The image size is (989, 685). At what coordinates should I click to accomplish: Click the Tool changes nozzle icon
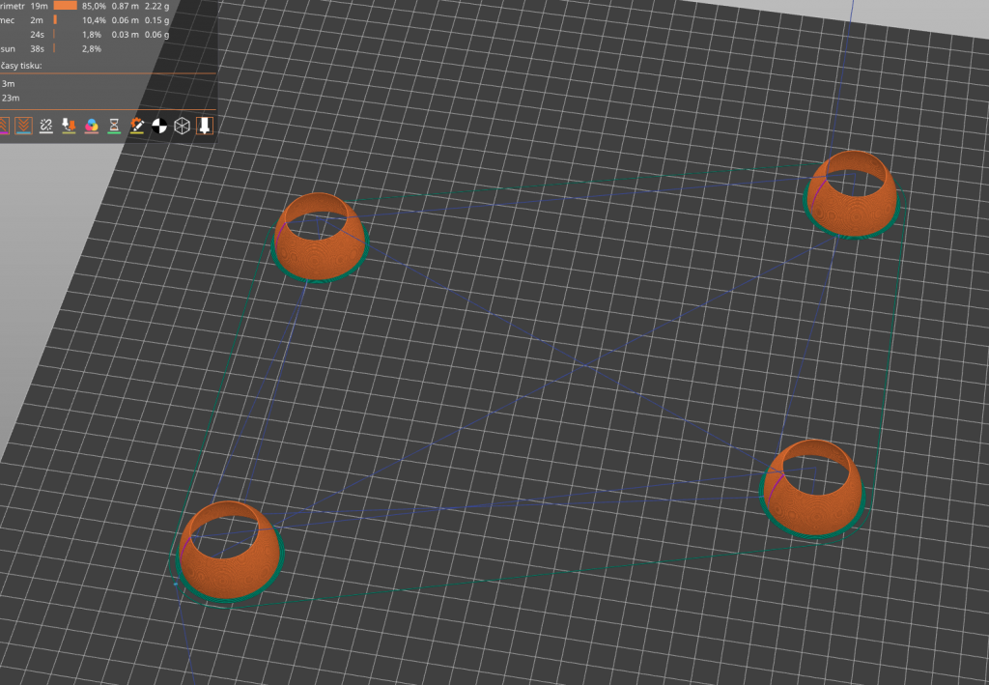(x=69, y=126)
